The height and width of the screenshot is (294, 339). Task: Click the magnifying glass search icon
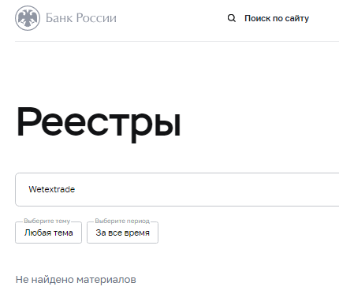point(232,18)
